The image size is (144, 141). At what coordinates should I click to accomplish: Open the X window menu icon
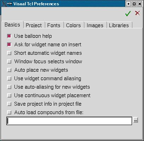tap(4, 4)
